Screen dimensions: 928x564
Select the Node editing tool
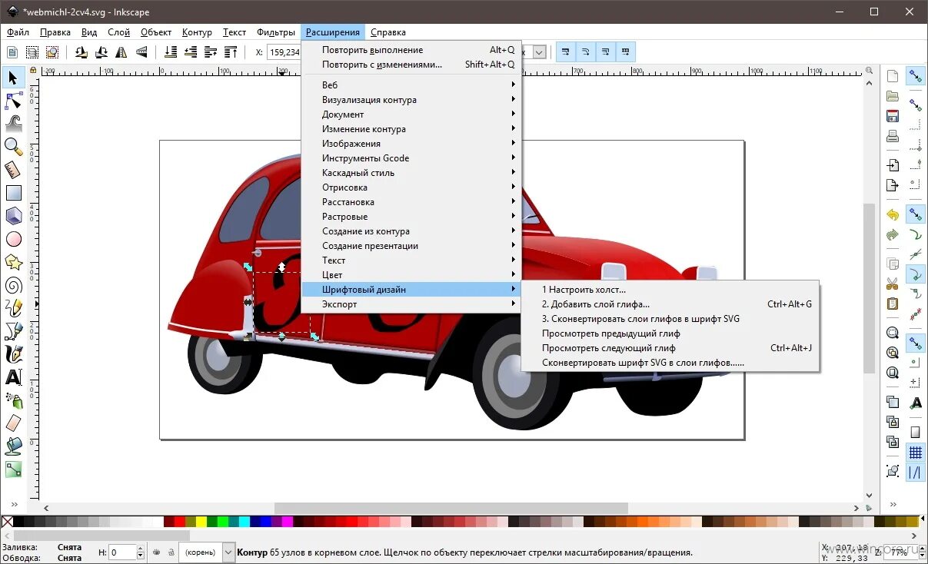pyautogui.click(x=12, y=100)
